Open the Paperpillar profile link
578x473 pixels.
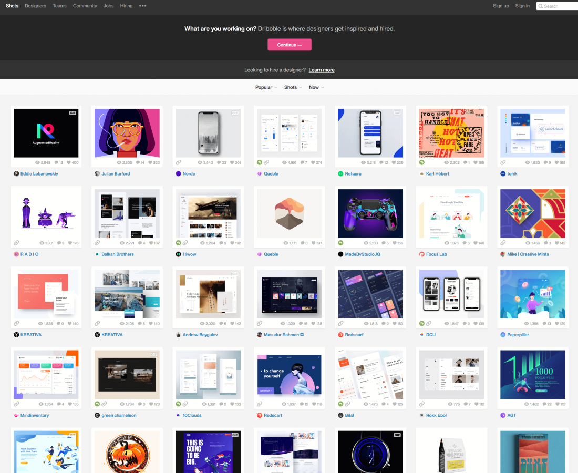[518, 335]
